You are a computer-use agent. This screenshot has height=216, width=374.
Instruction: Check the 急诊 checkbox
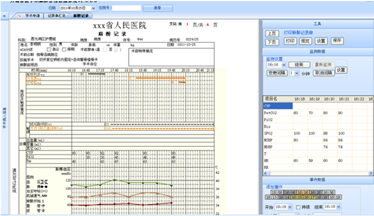[x=49, y=49]
